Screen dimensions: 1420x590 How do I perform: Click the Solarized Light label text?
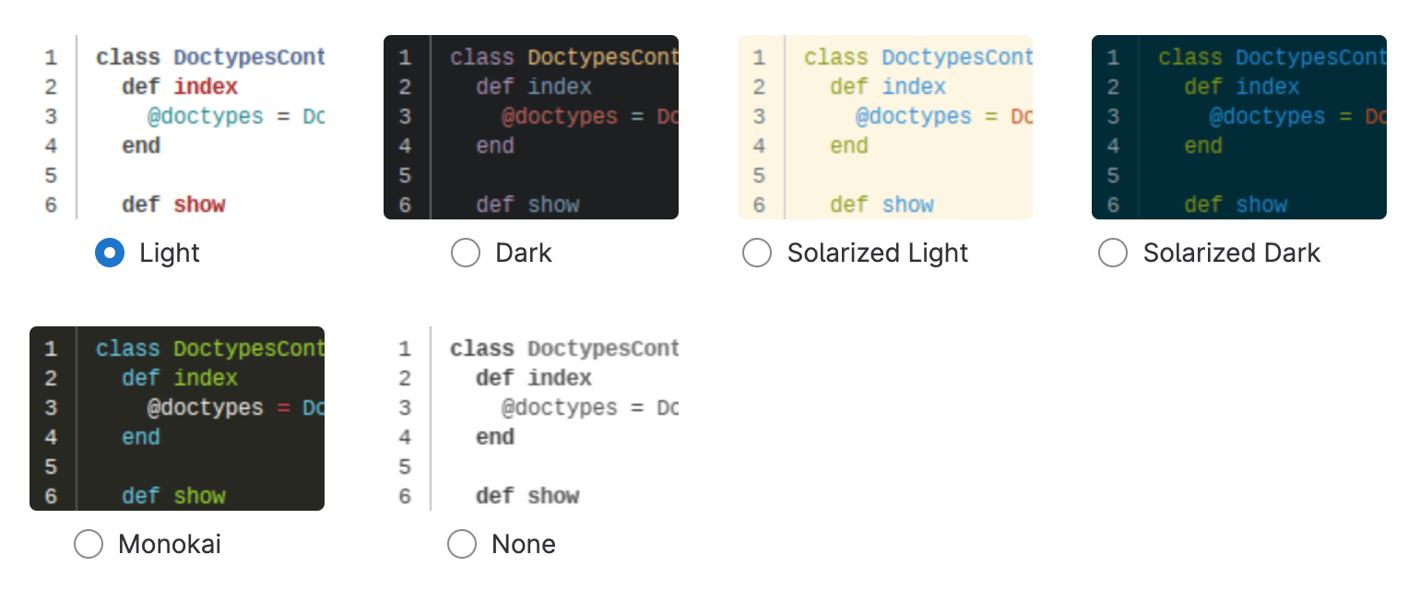point(878,253)
